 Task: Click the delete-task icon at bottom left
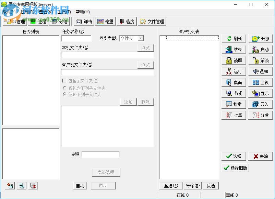point(33,185)
